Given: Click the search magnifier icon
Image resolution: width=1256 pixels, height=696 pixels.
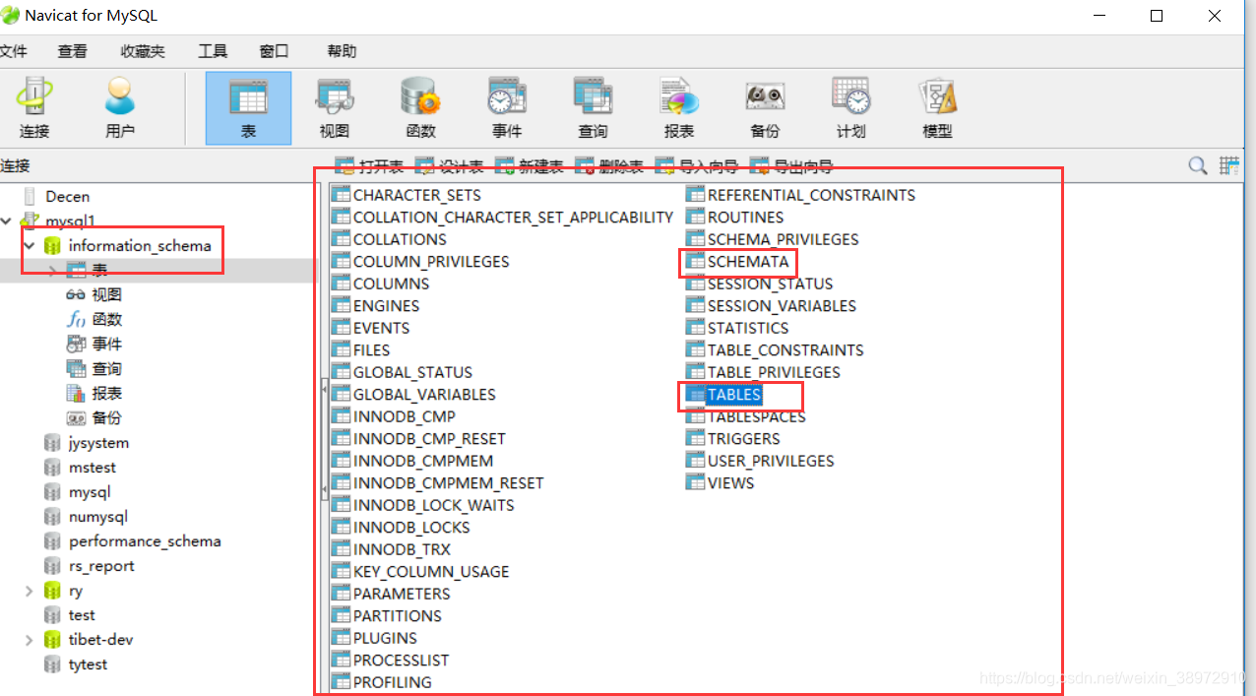Looking at the screenshot, I should click(x=1198, y=166).
